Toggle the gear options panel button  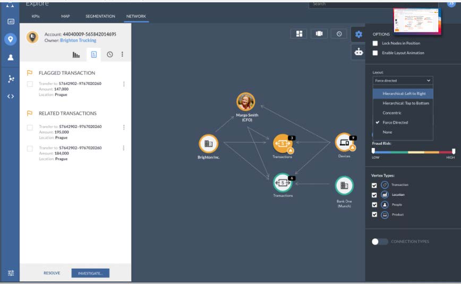[358, 35]
